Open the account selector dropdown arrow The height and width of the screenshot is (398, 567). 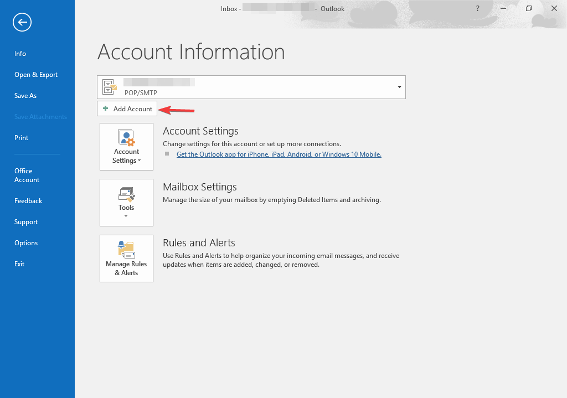click(x=399, y=87)
